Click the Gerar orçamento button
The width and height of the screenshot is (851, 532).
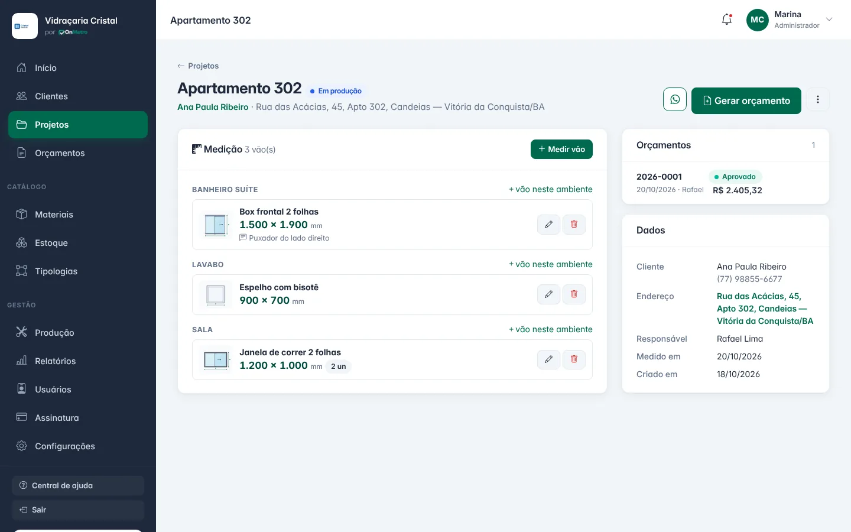746,100
